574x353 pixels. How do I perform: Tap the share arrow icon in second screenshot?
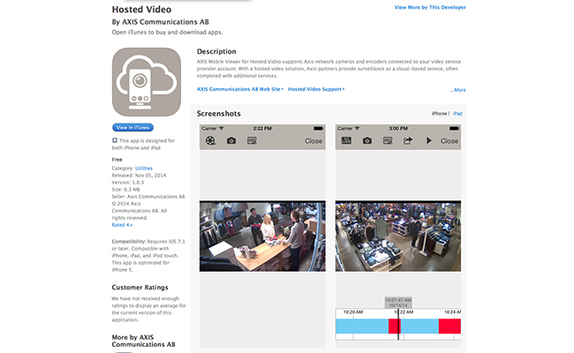[408, 140]
